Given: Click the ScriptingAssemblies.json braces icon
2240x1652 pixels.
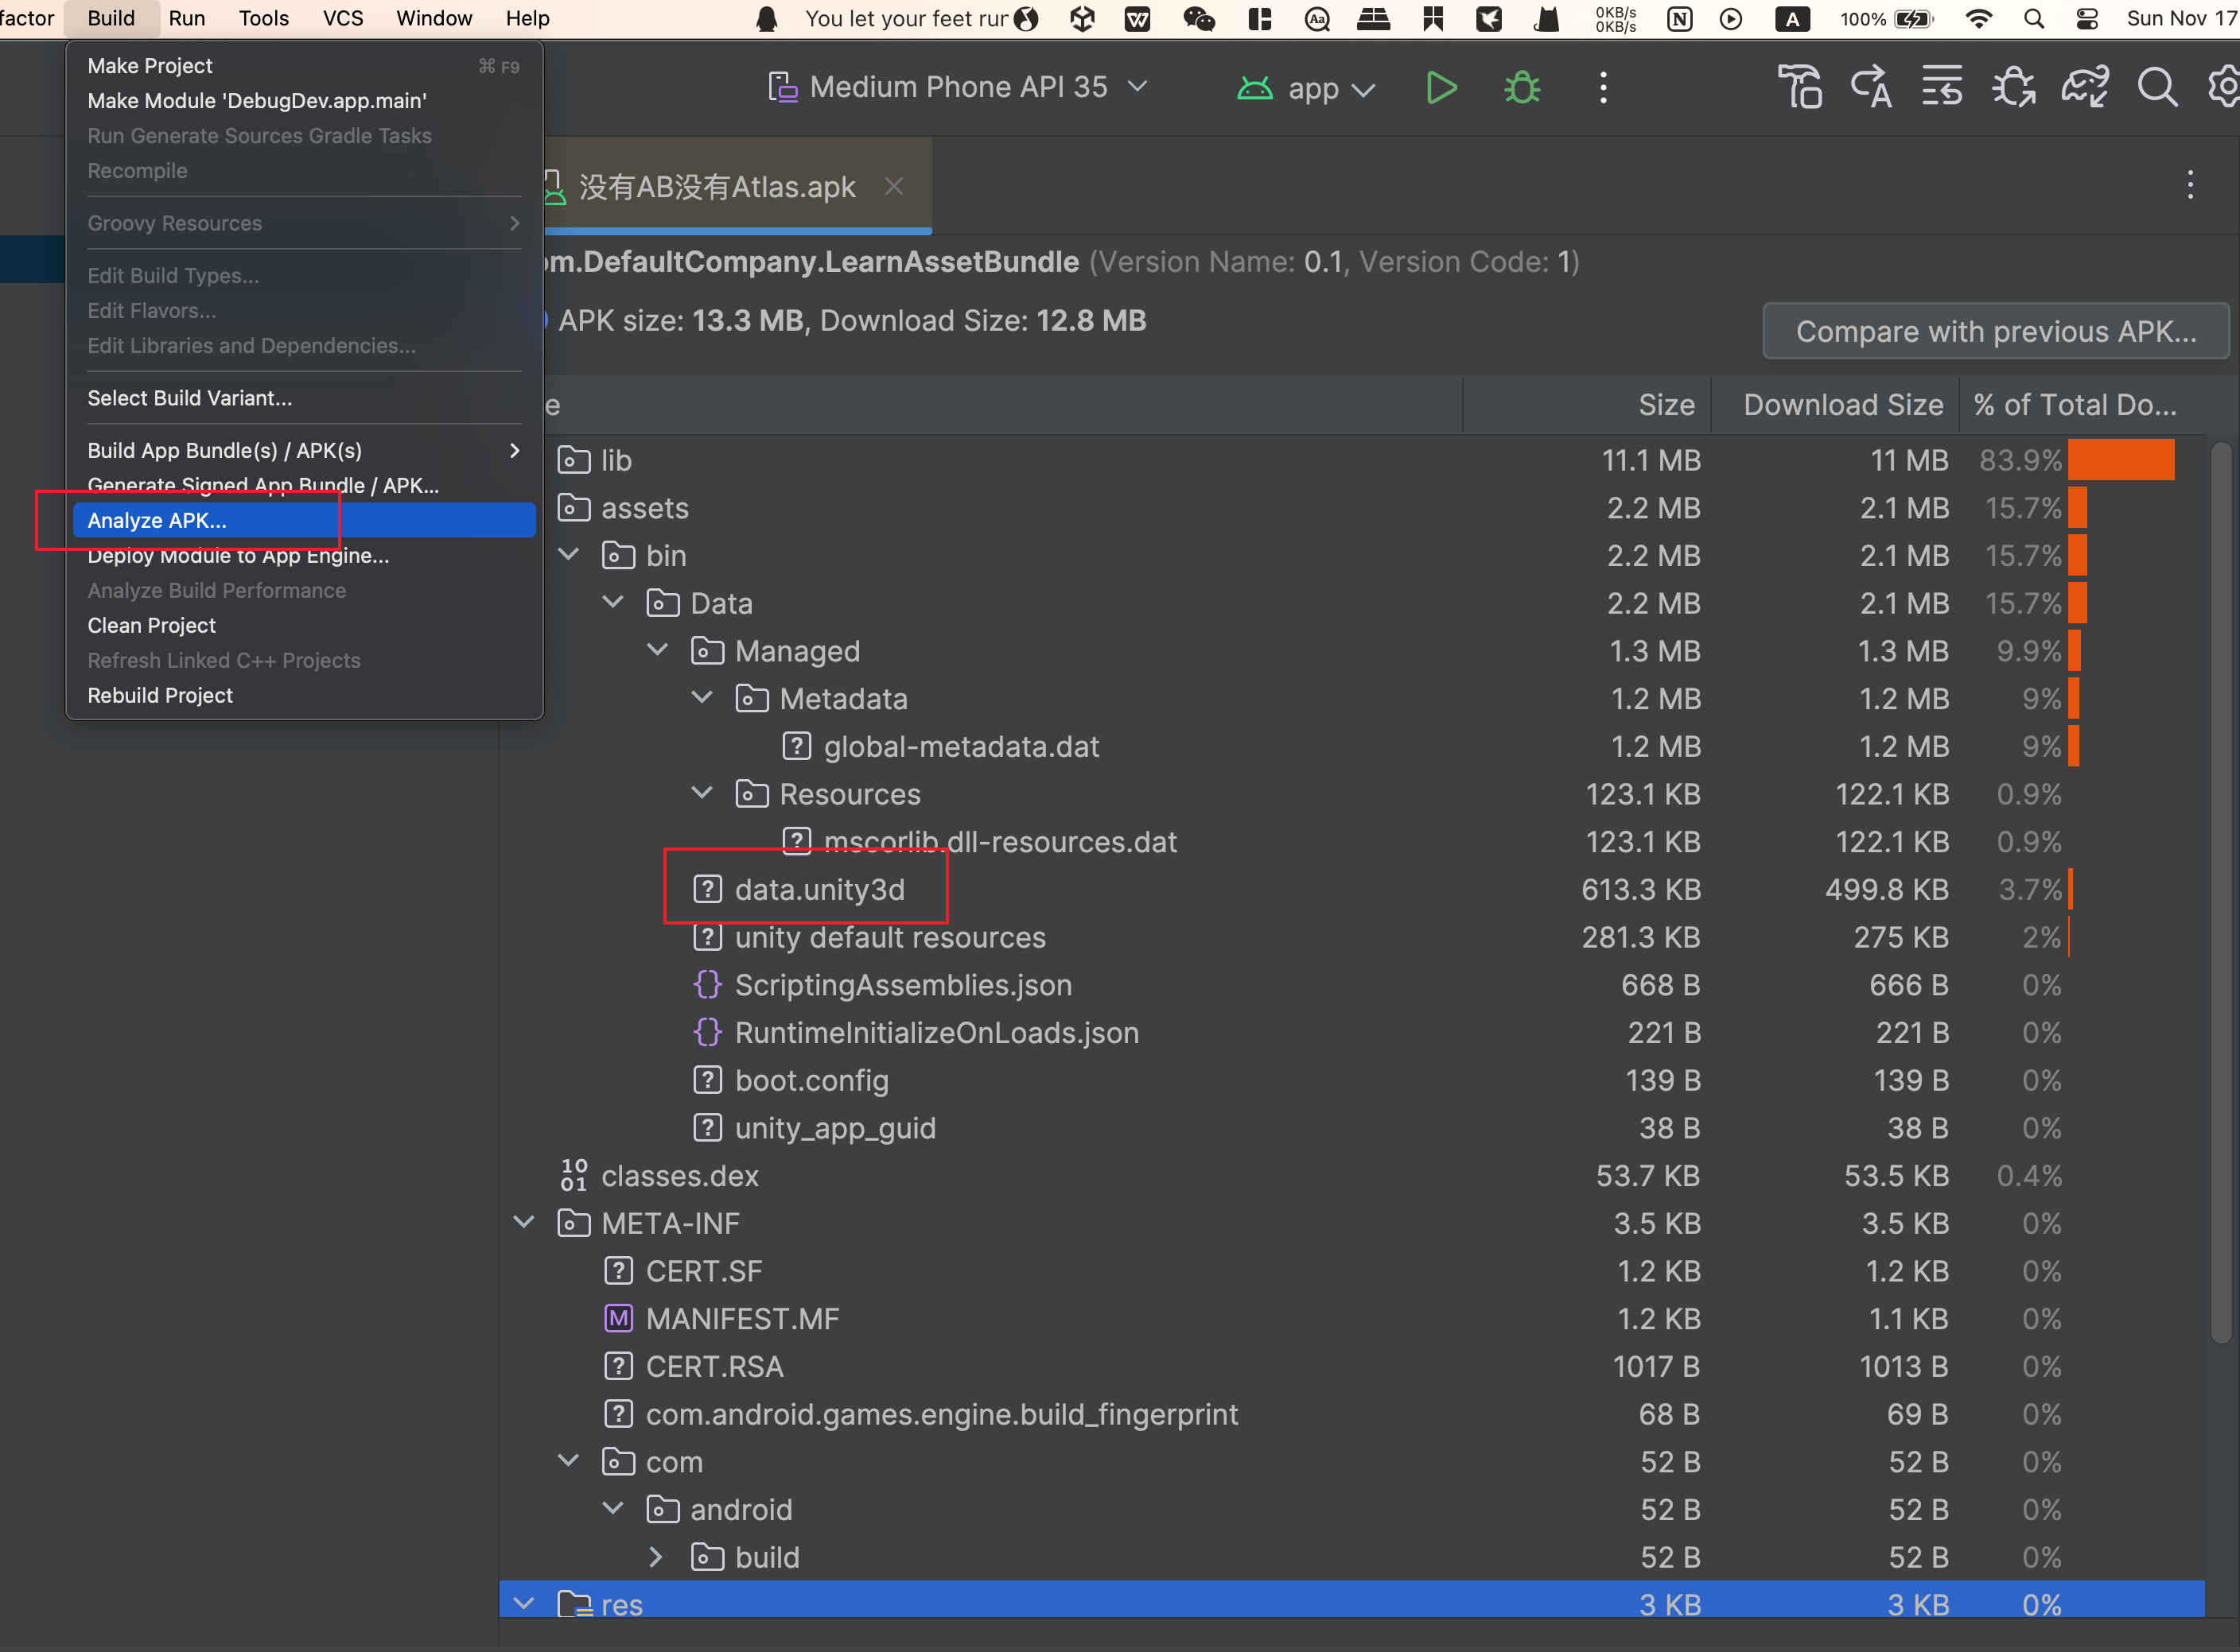Looking at the screenshot, I should coord(707,985).
